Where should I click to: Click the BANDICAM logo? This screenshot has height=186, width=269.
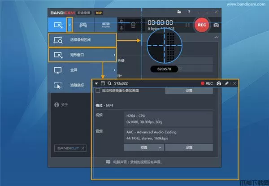pyautogui.click(x=63, y=13)
